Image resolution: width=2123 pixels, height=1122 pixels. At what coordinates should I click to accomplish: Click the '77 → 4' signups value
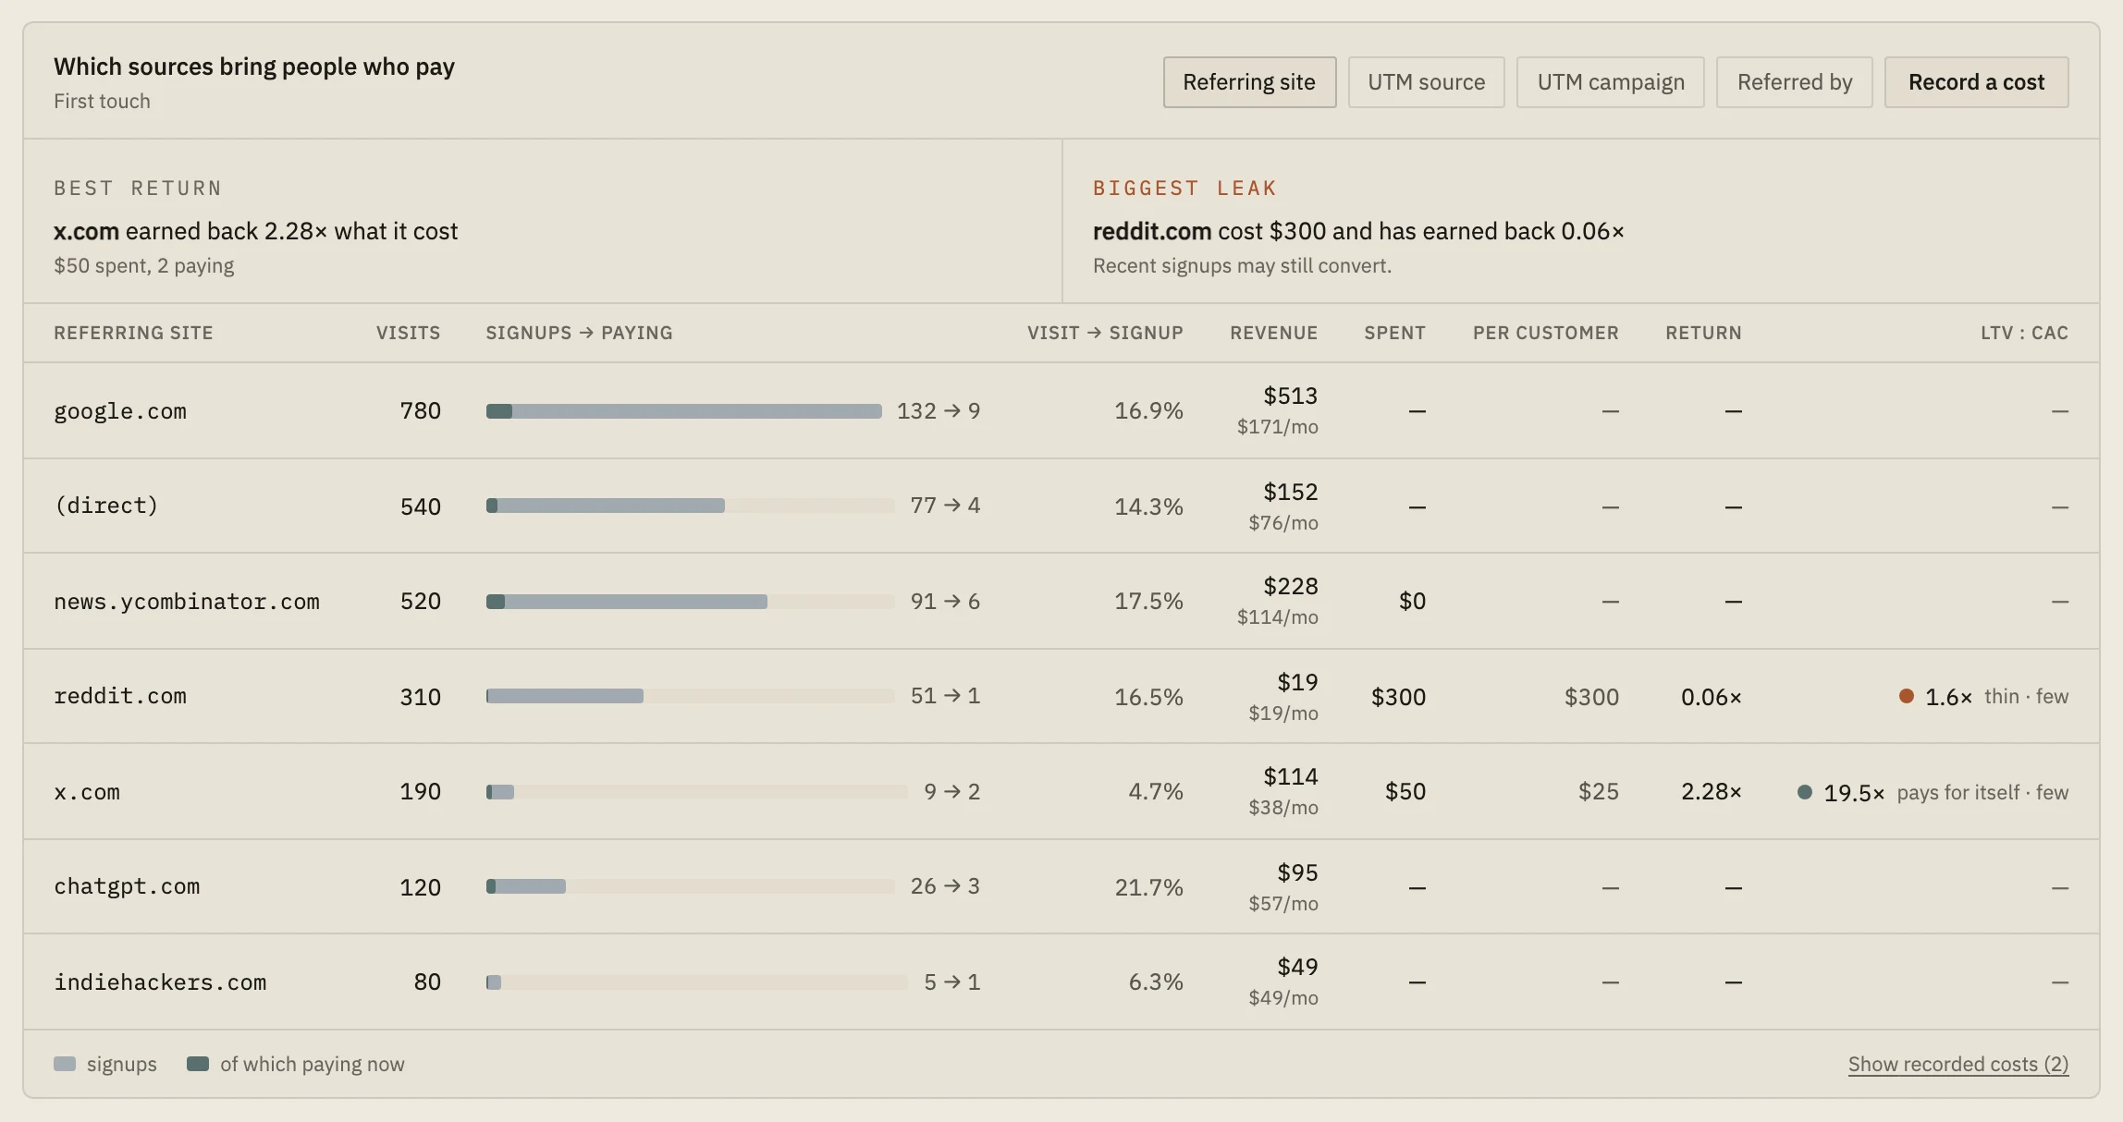tap(945, 506)
